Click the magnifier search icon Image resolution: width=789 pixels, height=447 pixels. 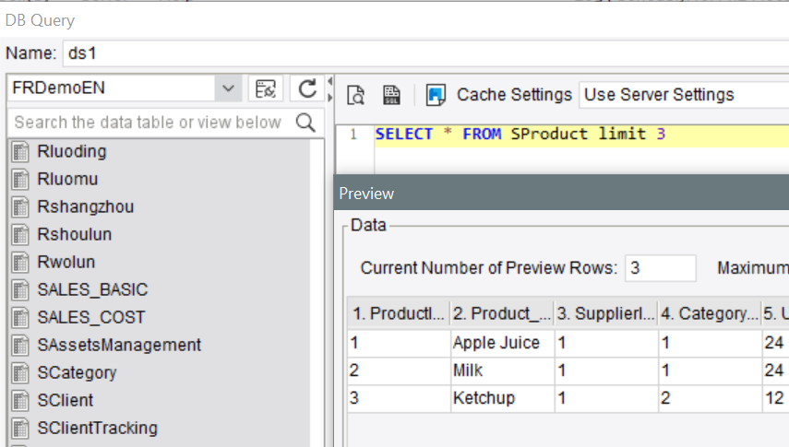[305, 123]
